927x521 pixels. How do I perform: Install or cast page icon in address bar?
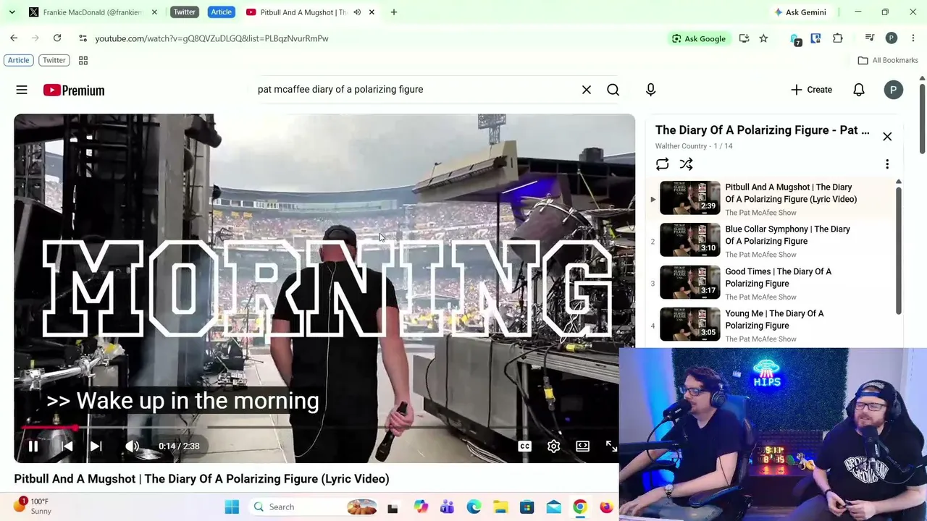(744, 38)
